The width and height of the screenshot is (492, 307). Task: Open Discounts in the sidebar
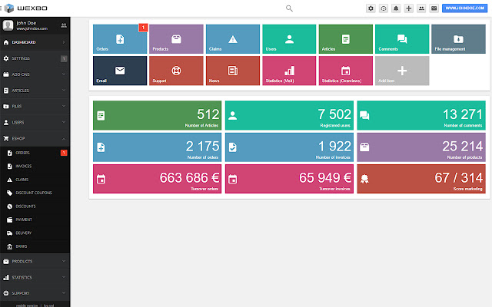tap(35, 206)
